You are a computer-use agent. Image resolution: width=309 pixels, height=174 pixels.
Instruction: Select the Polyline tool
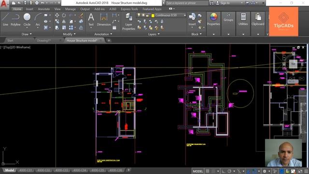(15, 19)
